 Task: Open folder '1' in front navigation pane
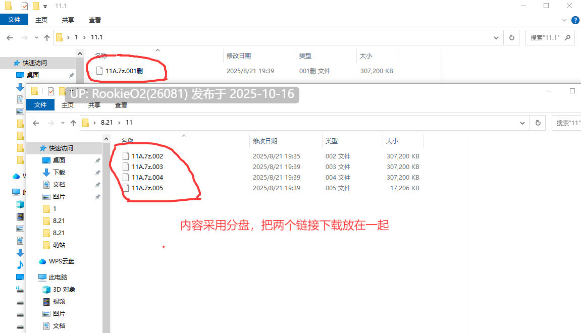(x=55, y=208)
